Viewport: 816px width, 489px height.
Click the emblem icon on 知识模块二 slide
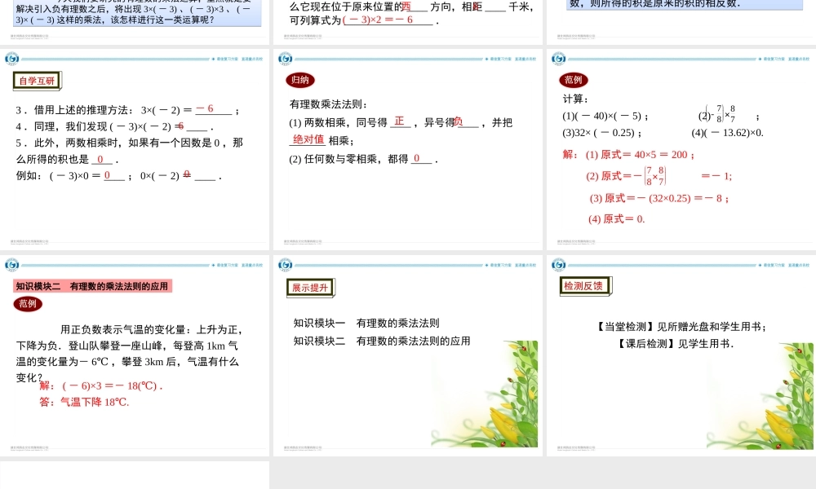click(x=11, y=263)
